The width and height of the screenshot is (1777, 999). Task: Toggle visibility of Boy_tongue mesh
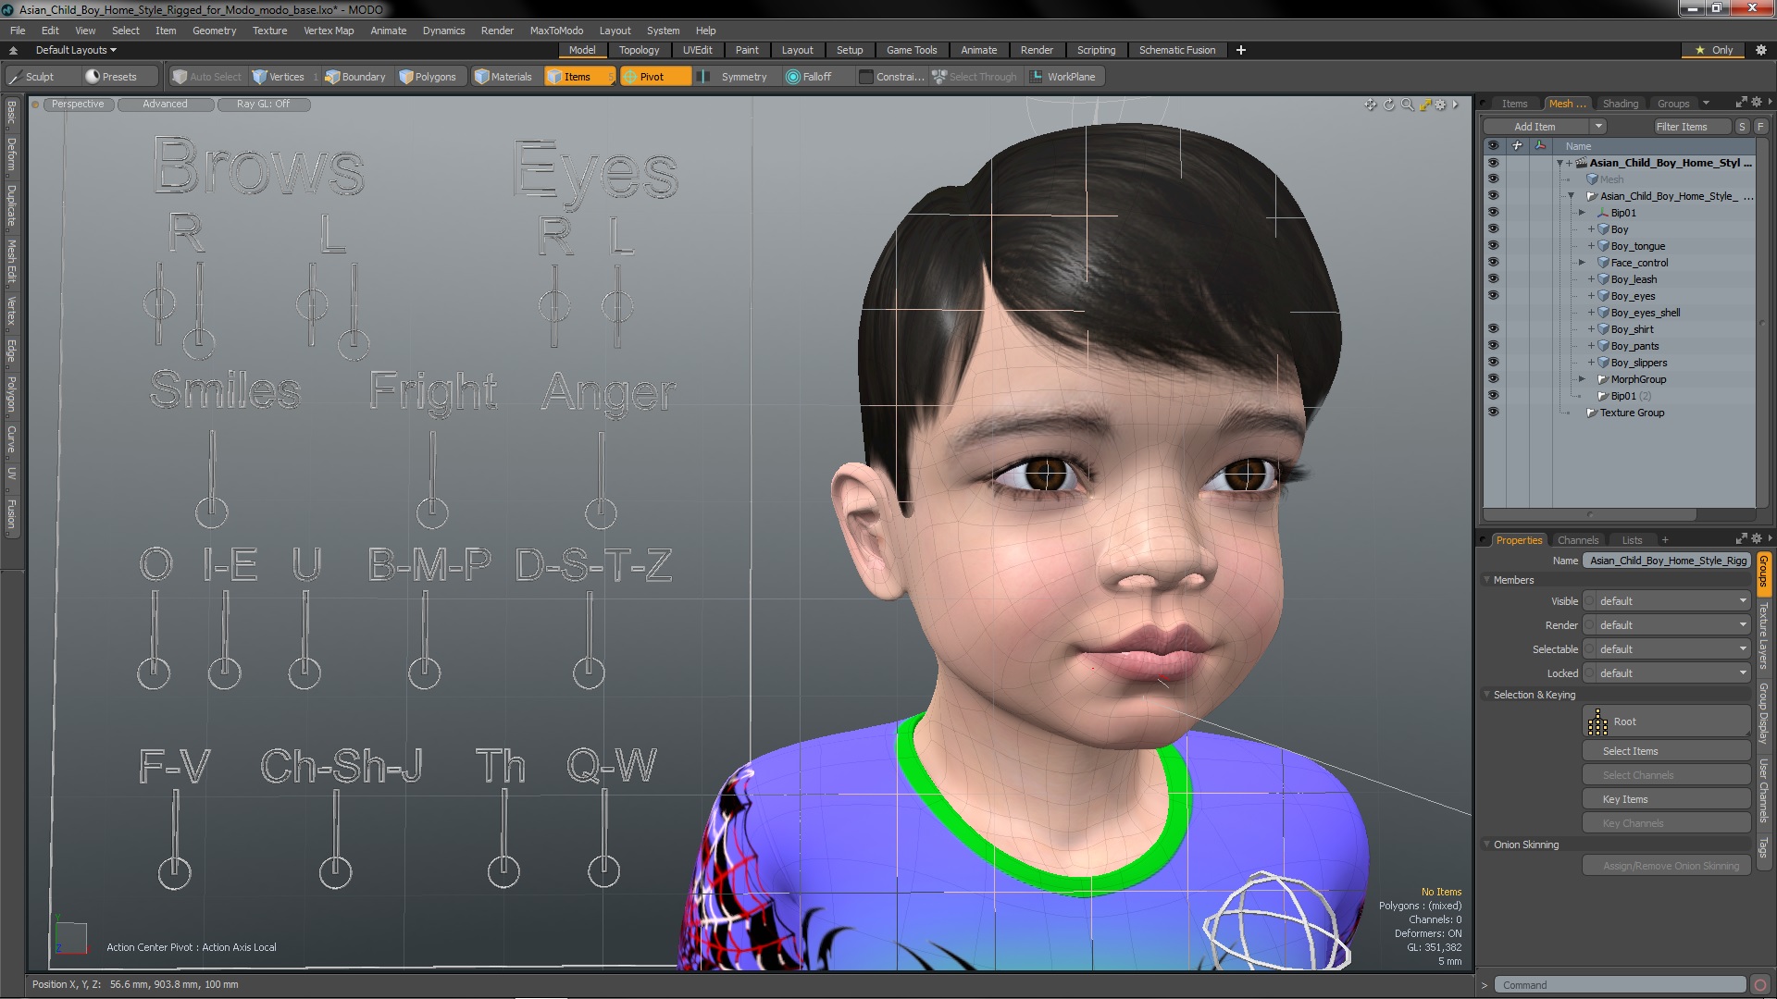(x=1493, y=246)
